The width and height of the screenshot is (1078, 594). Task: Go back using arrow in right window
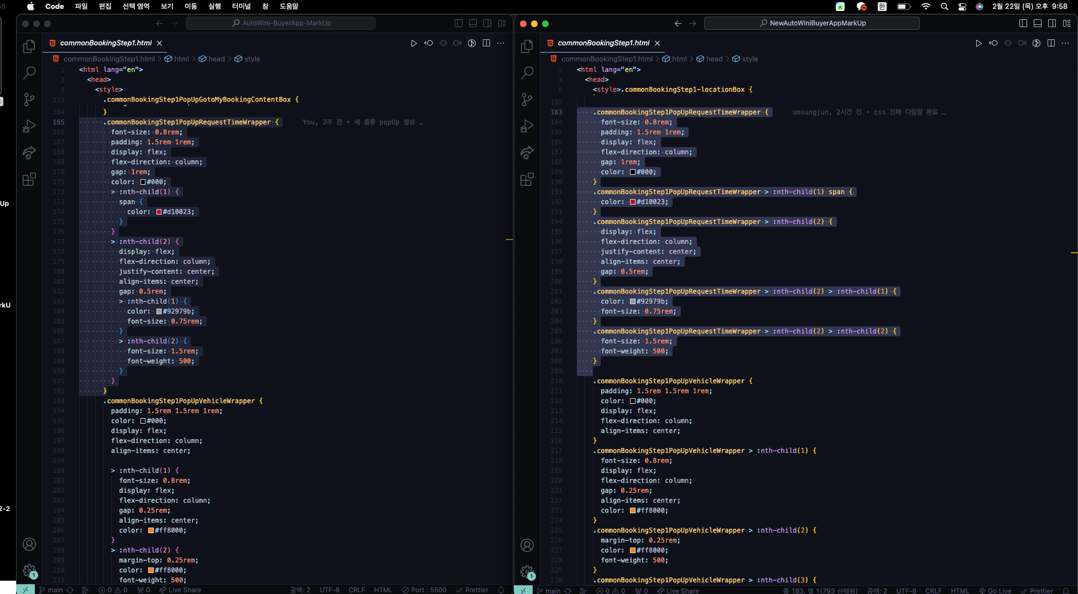(x=678, y=23)
